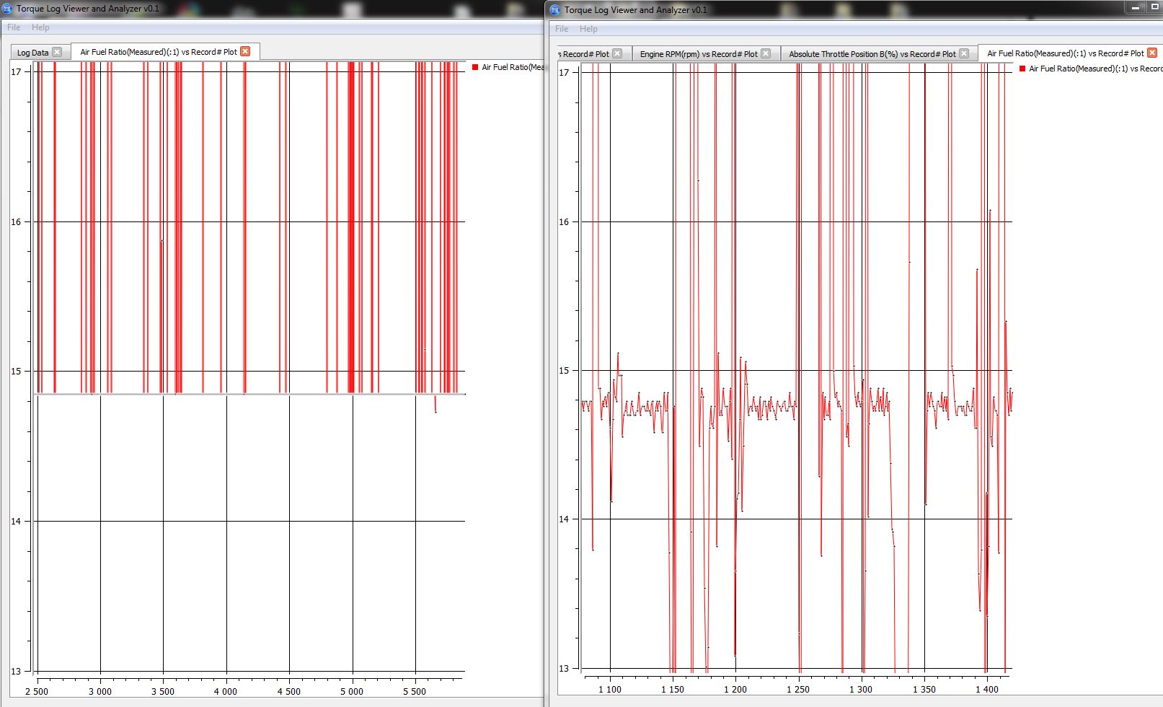
Task: Maximize the right Torque Log Viewer window
Action: click(1154, 7)
